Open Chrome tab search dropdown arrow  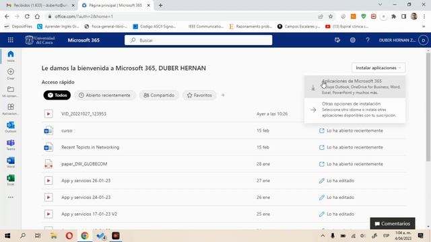380,5
